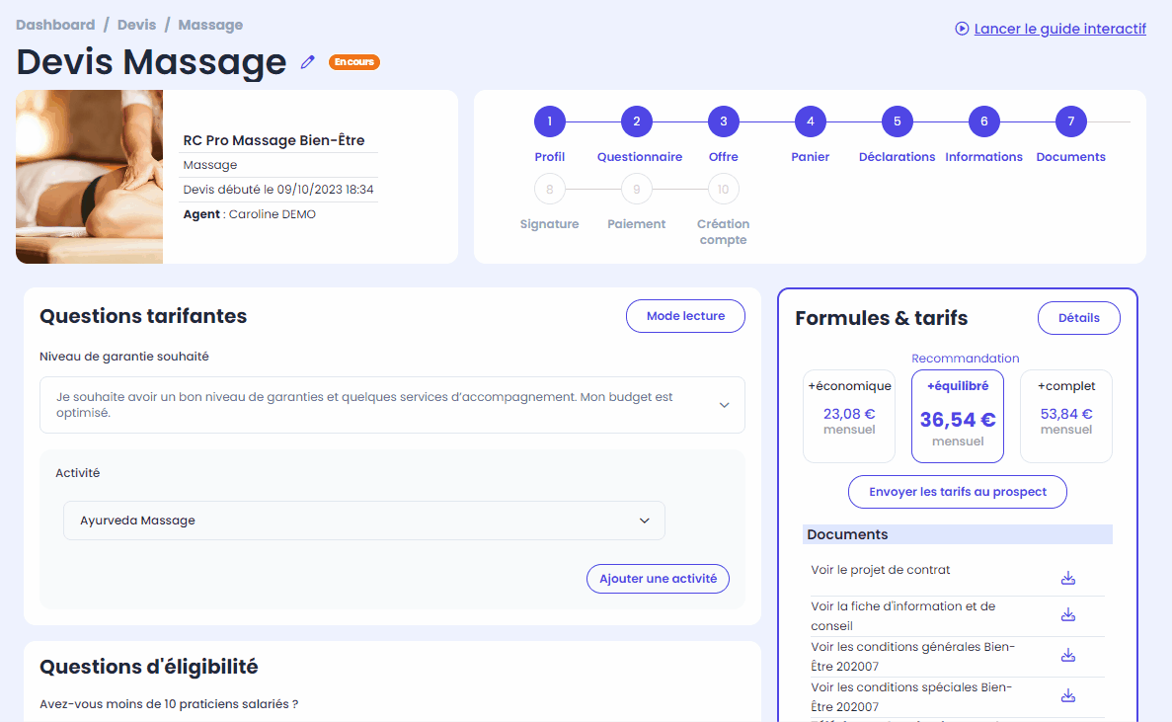Click the pencil edit icon beside Devis Massage
Viewport: 1172px width, 722px height.
[307, 62]
